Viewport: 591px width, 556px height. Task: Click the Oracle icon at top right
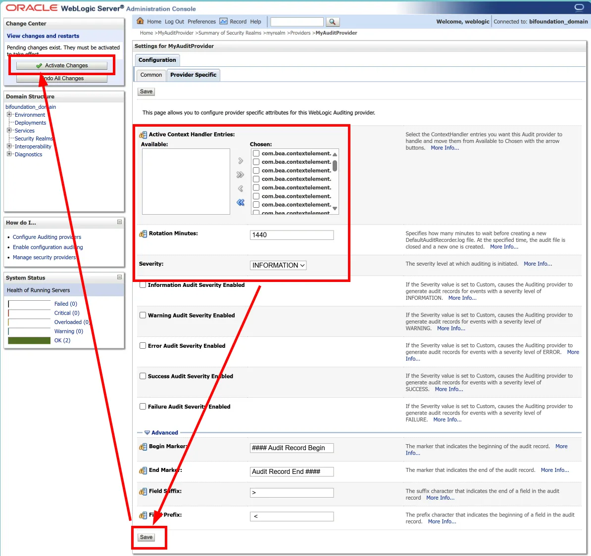[579, 7]
